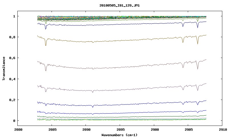
Task: Click the x-axis tick label 2895
Action: click(121, 130)
